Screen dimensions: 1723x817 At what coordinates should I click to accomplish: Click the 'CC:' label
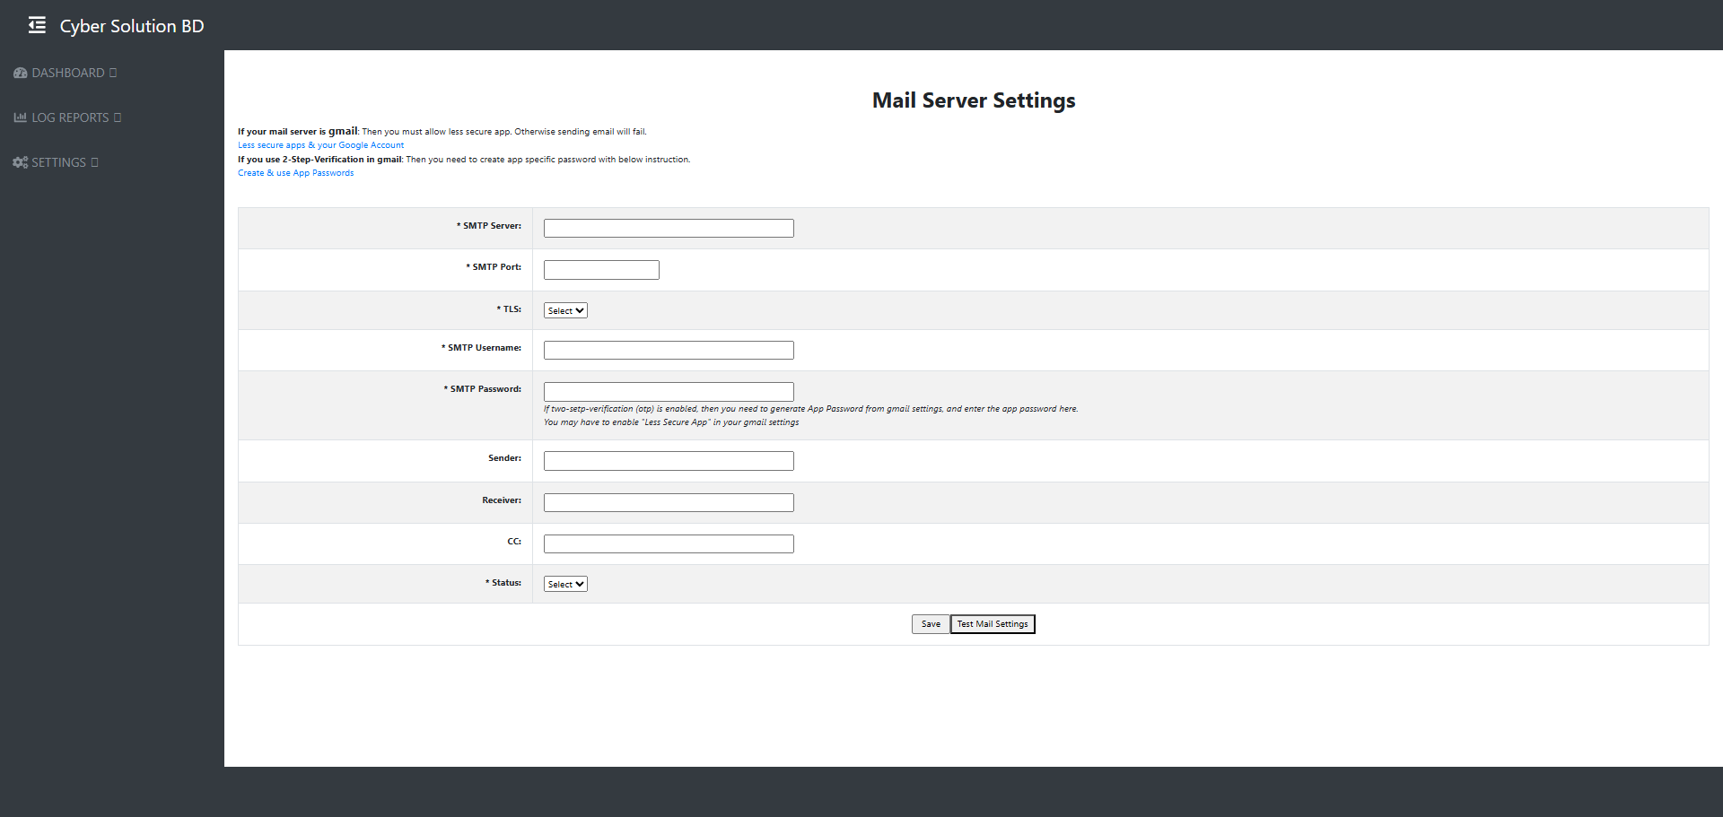[514, 542]
